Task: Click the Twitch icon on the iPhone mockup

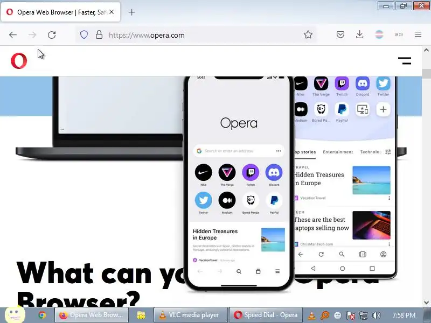Action: tap(251, 172)
